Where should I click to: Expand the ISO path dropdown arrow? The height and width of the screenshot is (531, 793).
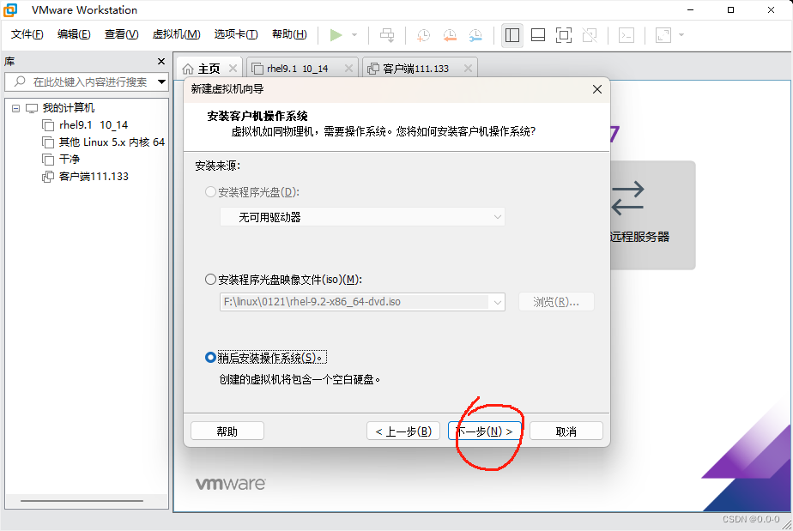[497, 303]
